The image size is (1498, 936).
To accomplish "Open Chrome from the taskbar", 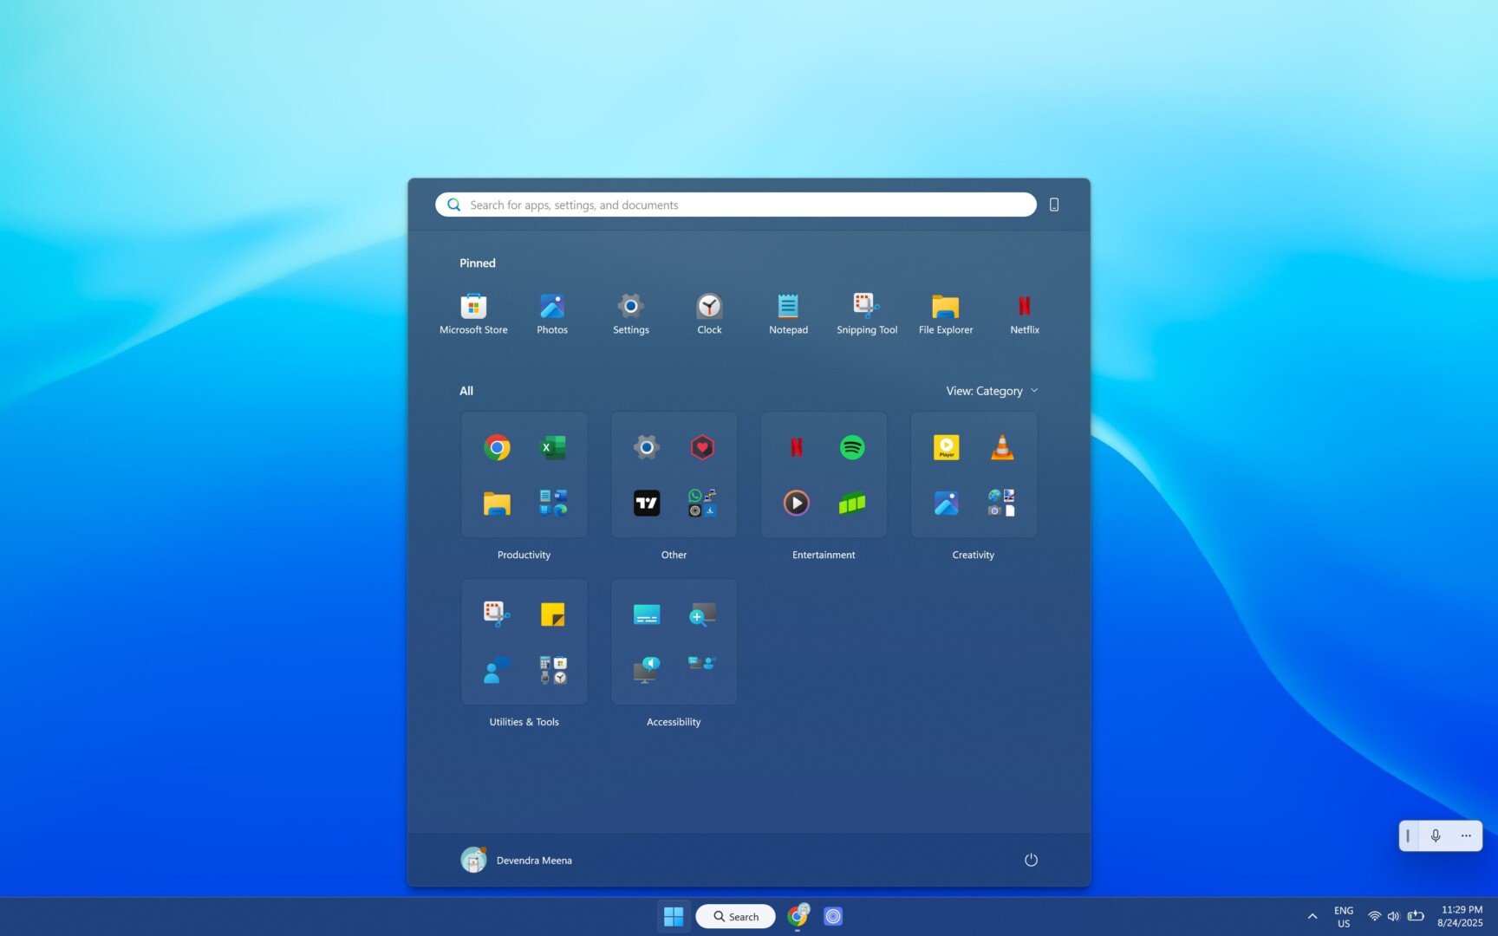I will (x=798, y=916).
